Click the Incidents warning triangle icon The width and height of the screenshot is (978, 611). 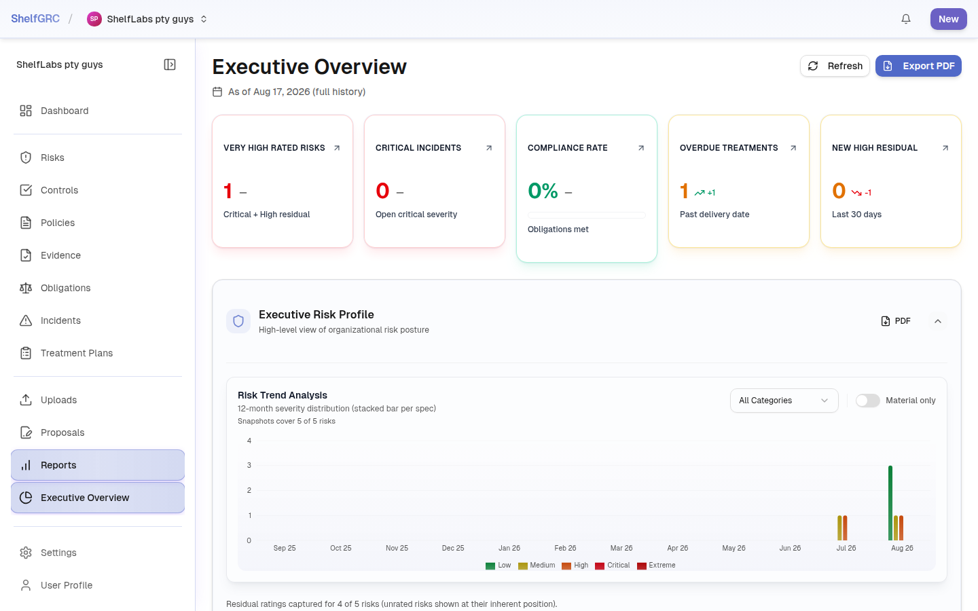click(26, 320)
